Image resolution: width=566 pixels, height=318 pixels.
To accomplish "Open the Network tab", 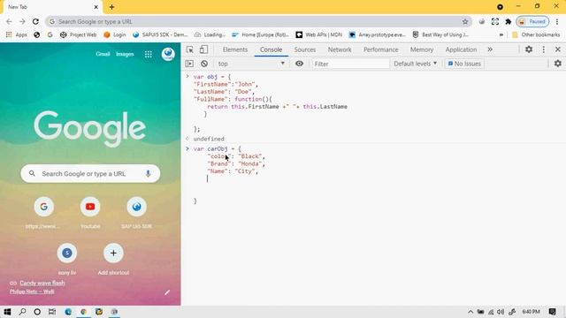I will pyautogui.click(x=340, y=49).
